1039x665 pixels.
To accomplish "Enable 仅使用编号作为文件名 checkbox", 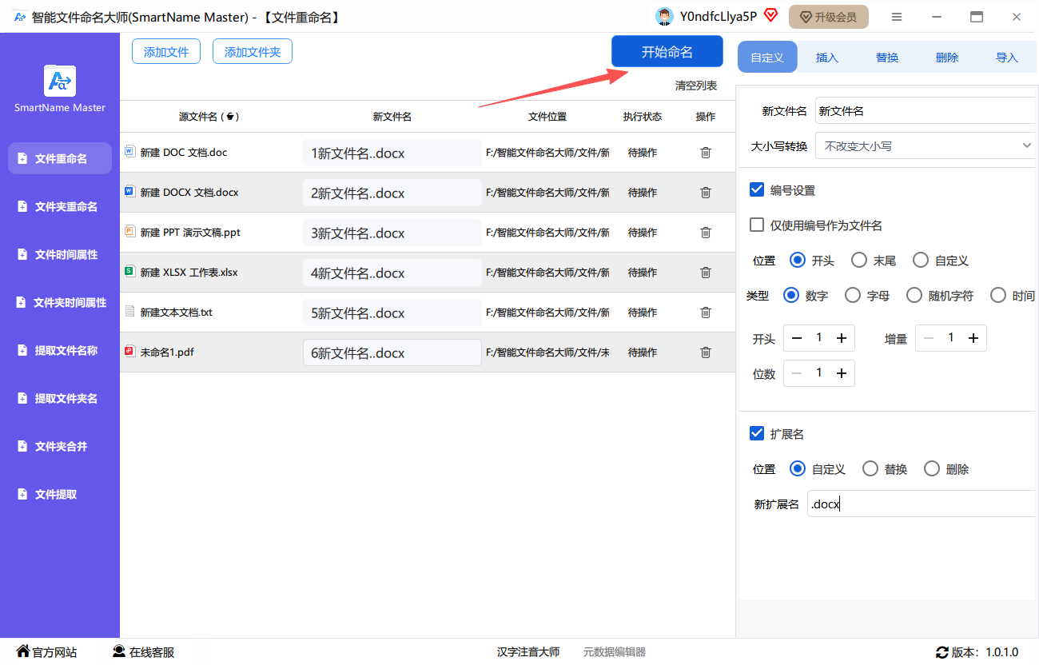I will (x=757, y=225).
